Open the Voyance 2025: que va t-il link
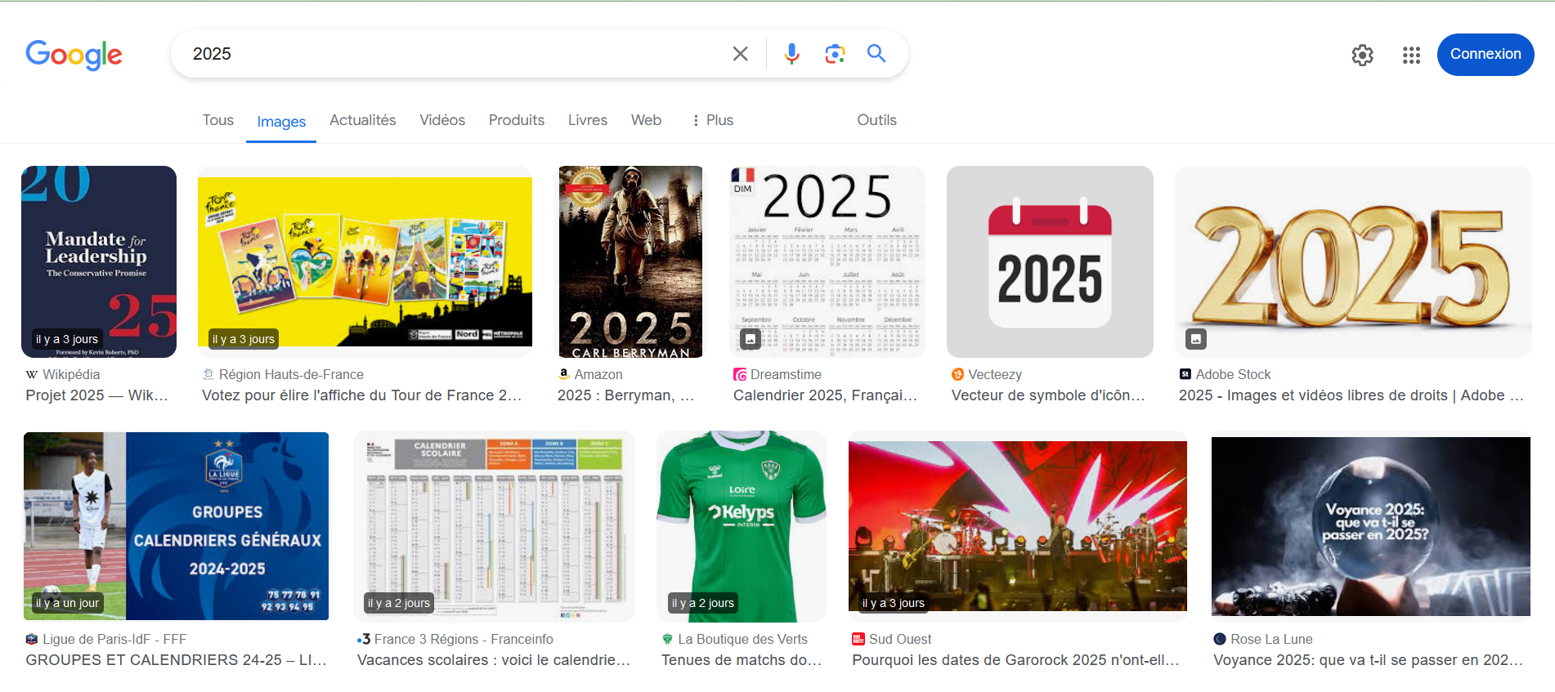1555x692 pixels. (1368, 660)
